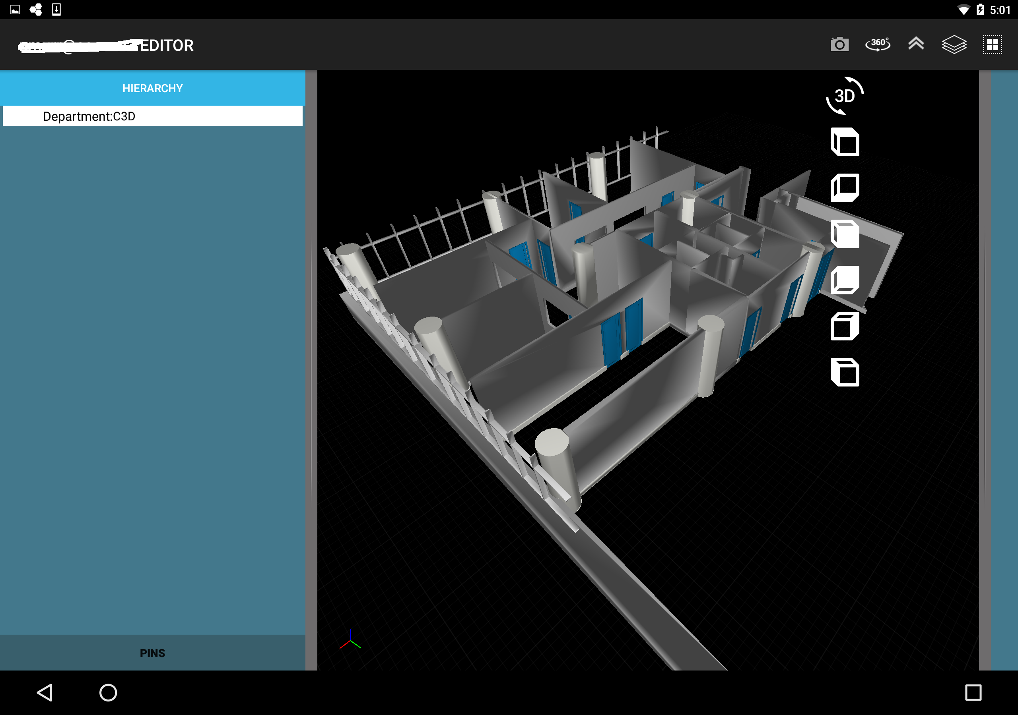Expand the Department:C3D tree item

click(89, 116)
